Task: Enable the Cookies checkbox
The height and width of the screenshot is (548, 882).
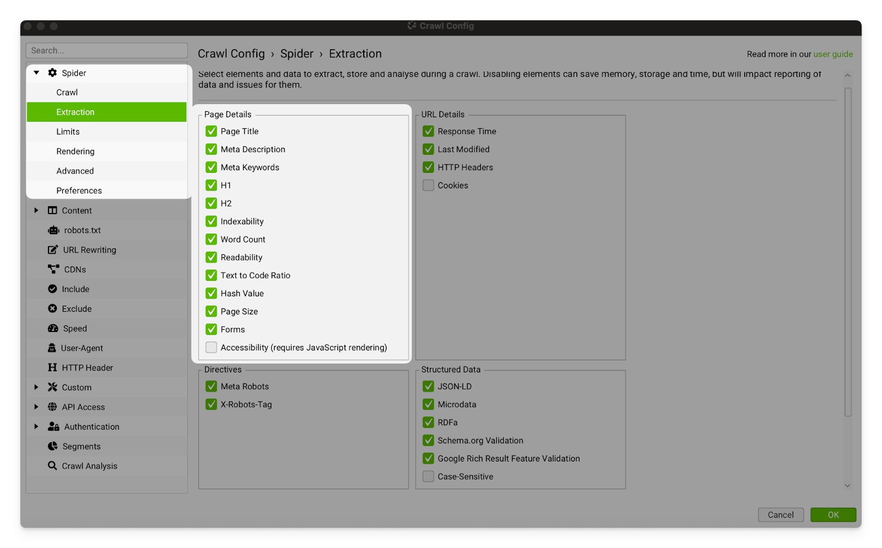Action: [x=428, y=186]
